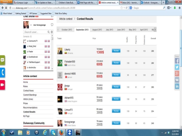This screenshot has height=136, width=182.
Task: Show earlier months with left arrow
Action: (x=58, y=30)
